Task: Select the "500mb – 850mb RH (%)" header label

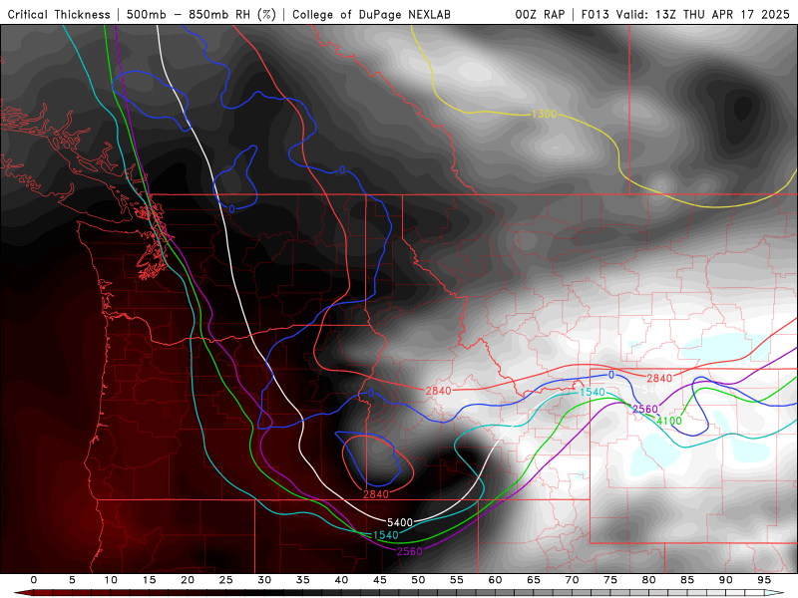Action: coord(201,15)
